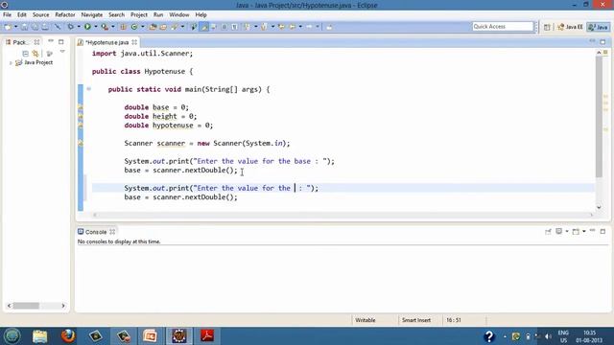Open the Run configurations dropdown arrow
614x345 pixels.
point(96,27)
